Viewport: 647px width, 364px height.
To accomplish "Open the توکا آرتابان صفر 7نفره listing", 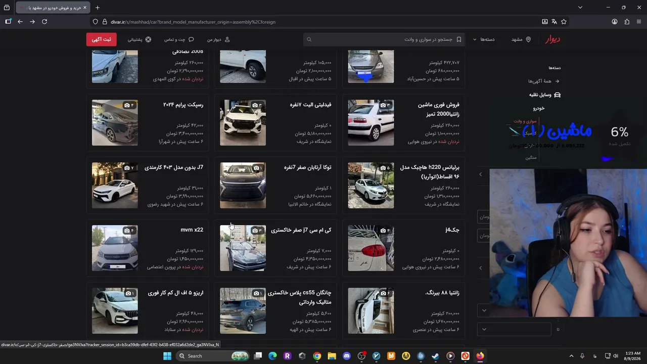I will pyautogui.click(x=275, y=186).
